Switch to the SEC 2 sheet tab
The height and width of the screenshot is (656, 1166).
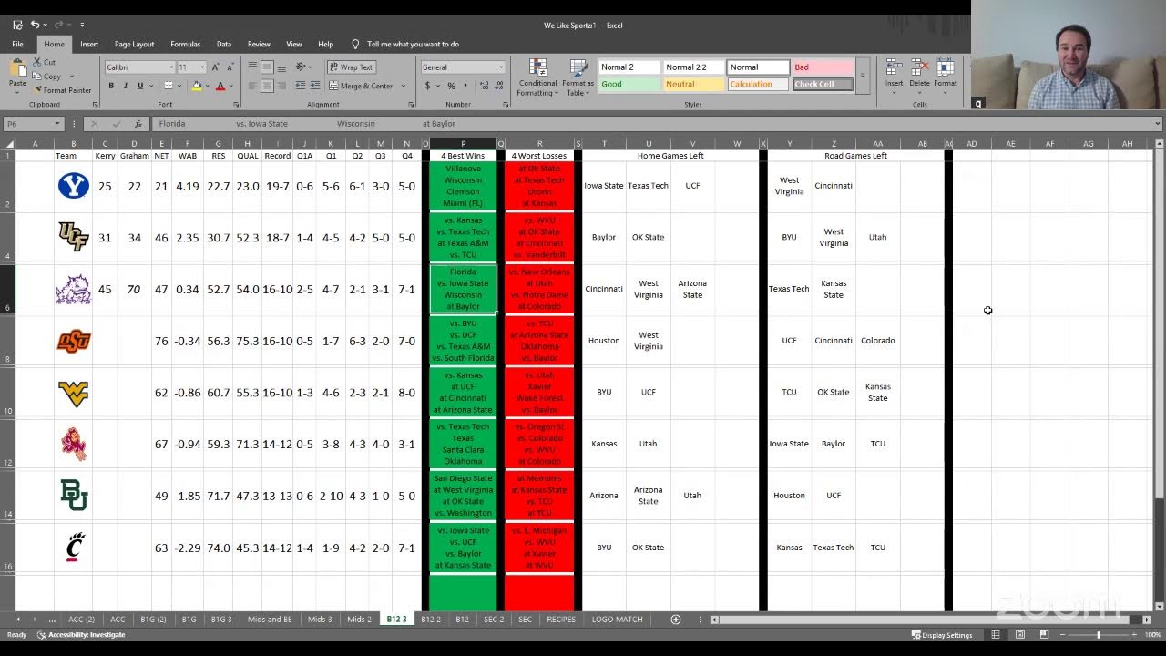click(494, 620)
